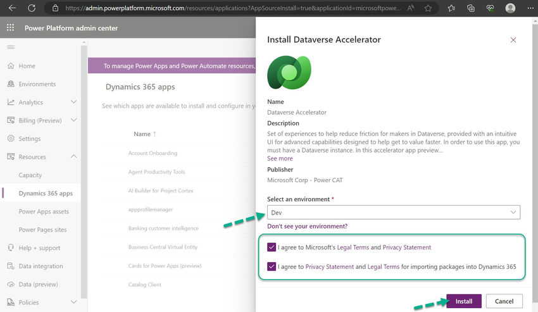Open Home in the navigation
Image resolution: width=538 pixels, height=312 pixels.
(x=27, y=66)
